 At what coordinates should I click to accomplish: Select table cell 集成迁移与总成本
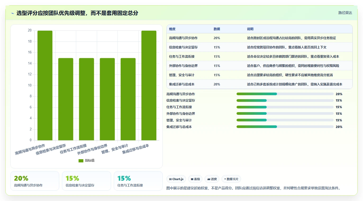182,84
